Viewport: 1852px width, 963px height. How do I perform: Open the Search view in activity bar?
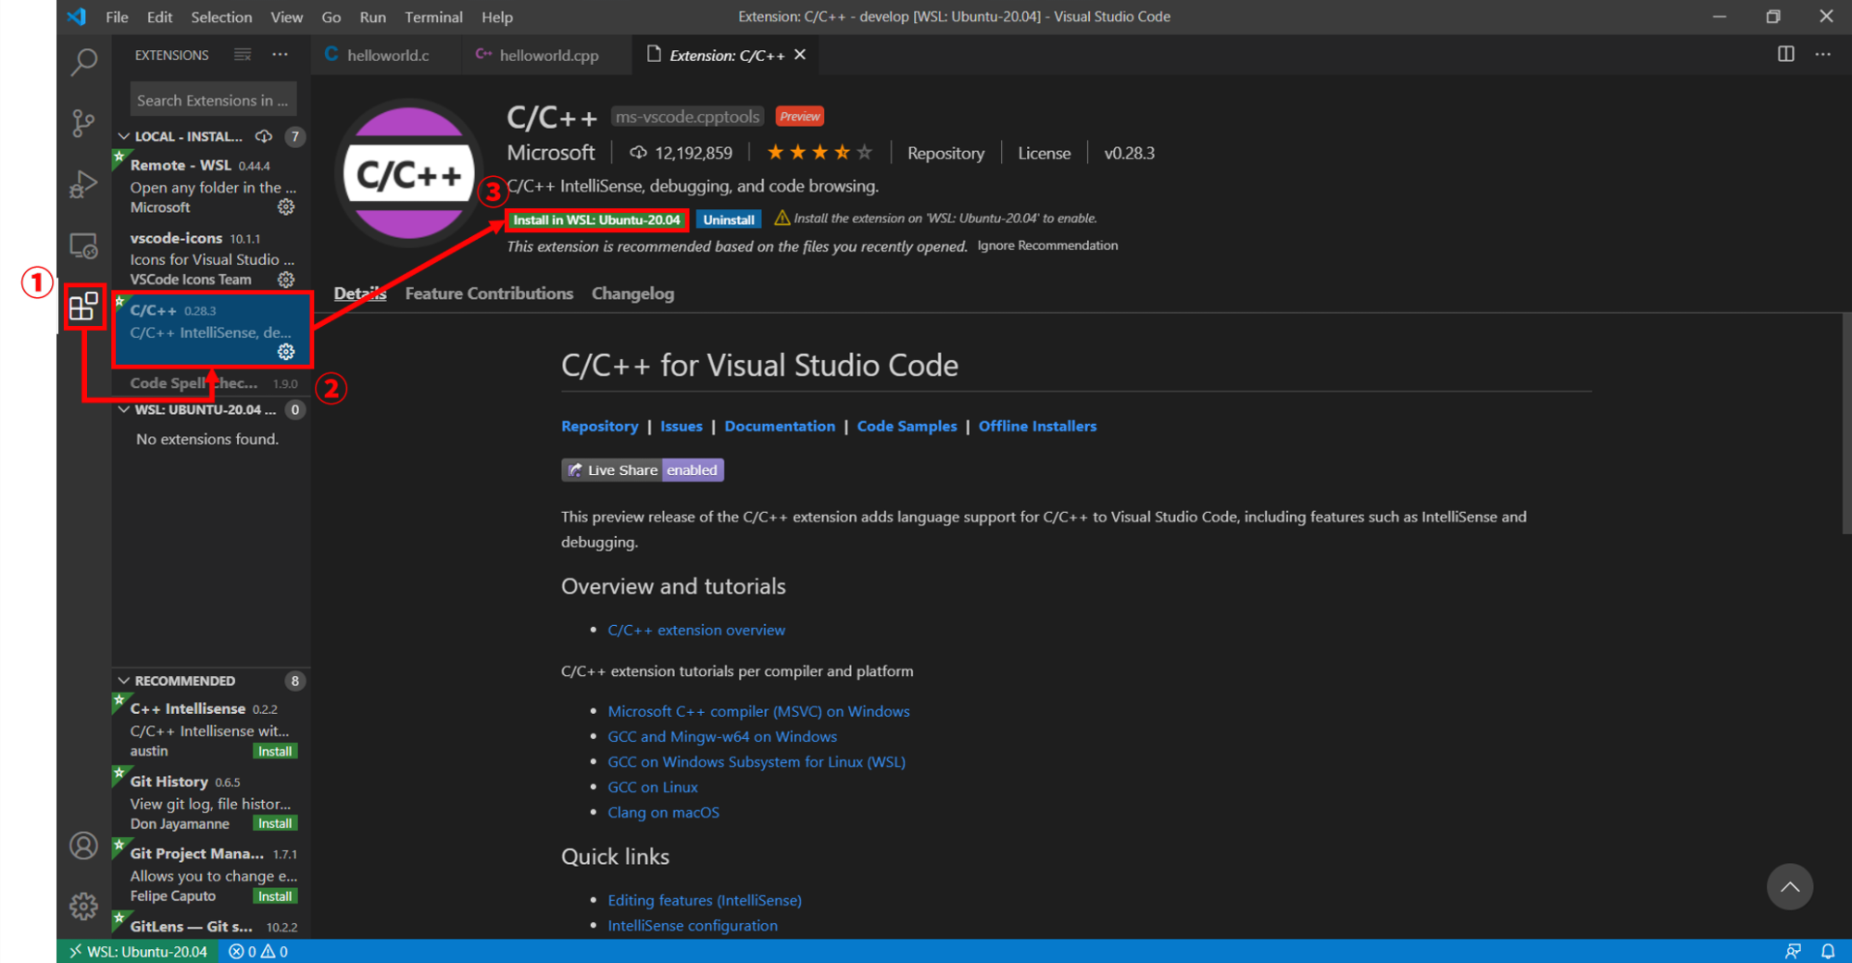point(83,62)
